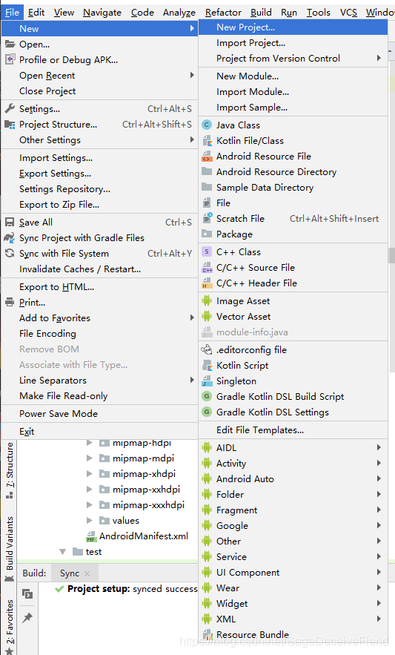
Task: Click the C/C++ Source File icon
Action: tap(207, 268)
